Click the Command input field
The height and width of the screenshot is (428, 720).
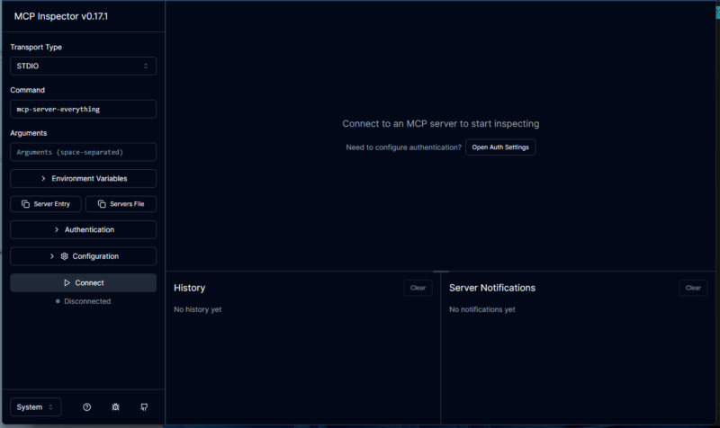[83, 109]
